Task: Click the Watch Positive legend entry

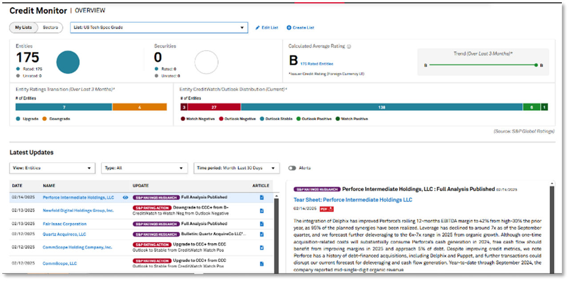Action: 352,119
